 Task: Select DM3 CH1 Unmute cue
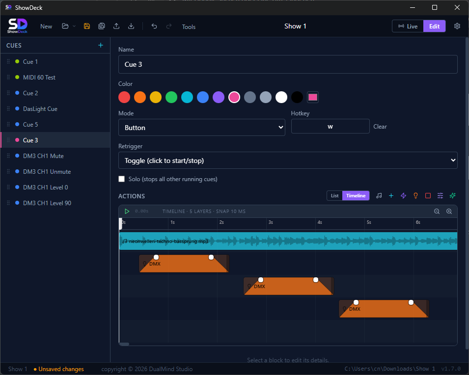(55, 171)
